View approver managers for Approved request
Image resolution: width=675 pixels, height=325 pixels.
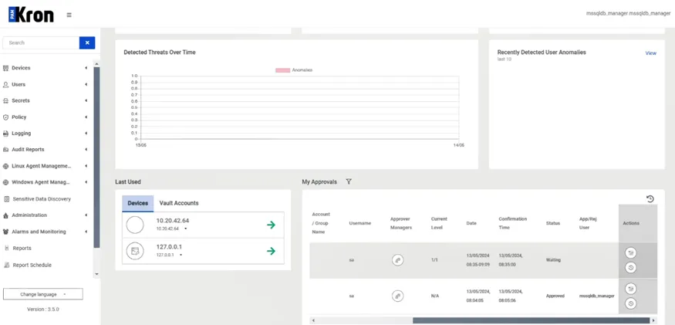[x=398, y=296]
